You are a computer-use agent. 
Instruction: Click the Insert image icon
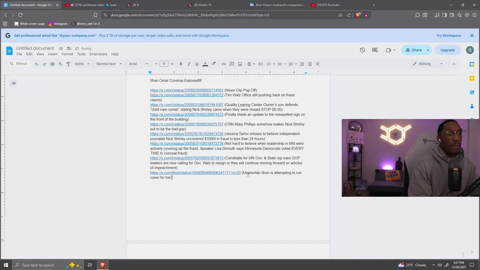coord(240,64)
